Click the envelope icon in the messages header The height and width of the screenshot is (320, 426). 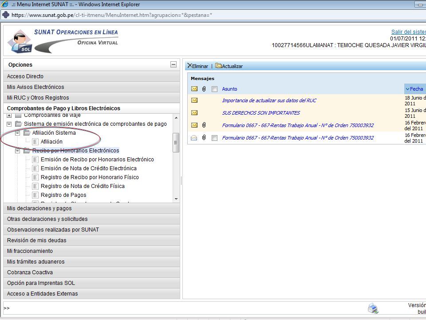[x=194, y=89]
